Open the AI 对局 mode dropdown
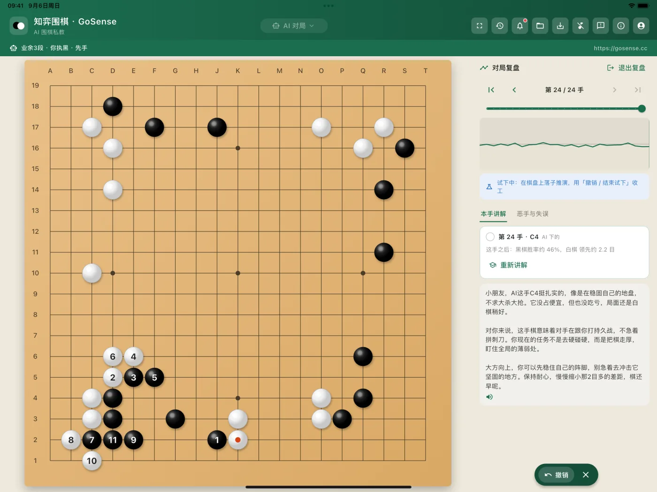Viewport: 657px width, 492px height. (294, 26)
